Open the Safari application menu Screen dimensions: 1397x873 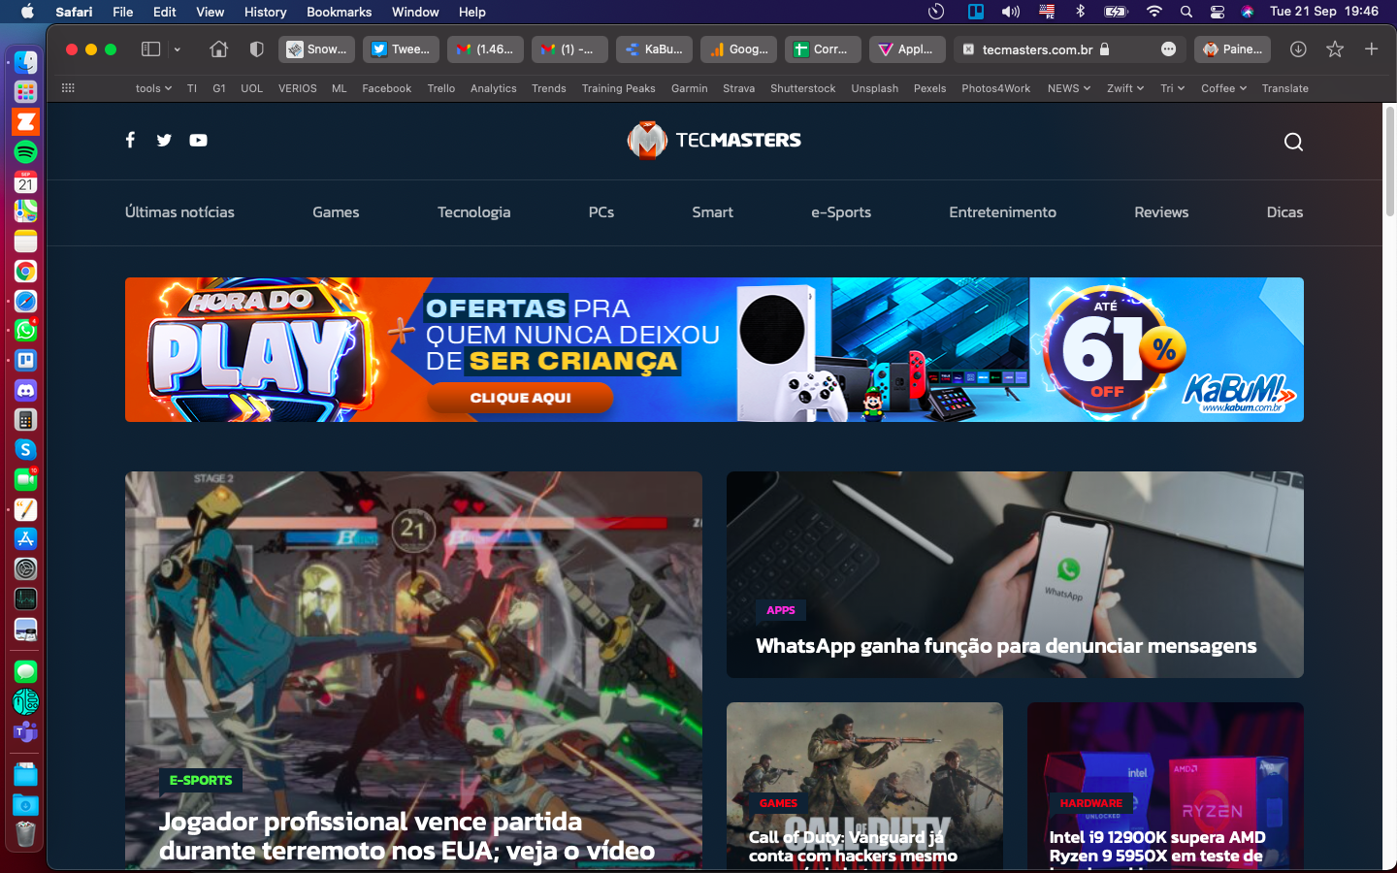coord(74,12)
